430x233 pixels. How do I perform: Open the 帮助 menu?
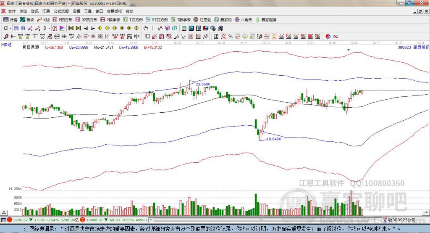pos(129,11)
